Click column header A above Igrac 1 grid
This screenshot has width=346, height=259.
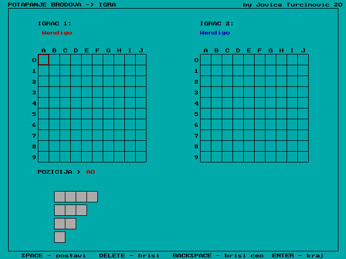pyautogui.click(x=43, y=51)
